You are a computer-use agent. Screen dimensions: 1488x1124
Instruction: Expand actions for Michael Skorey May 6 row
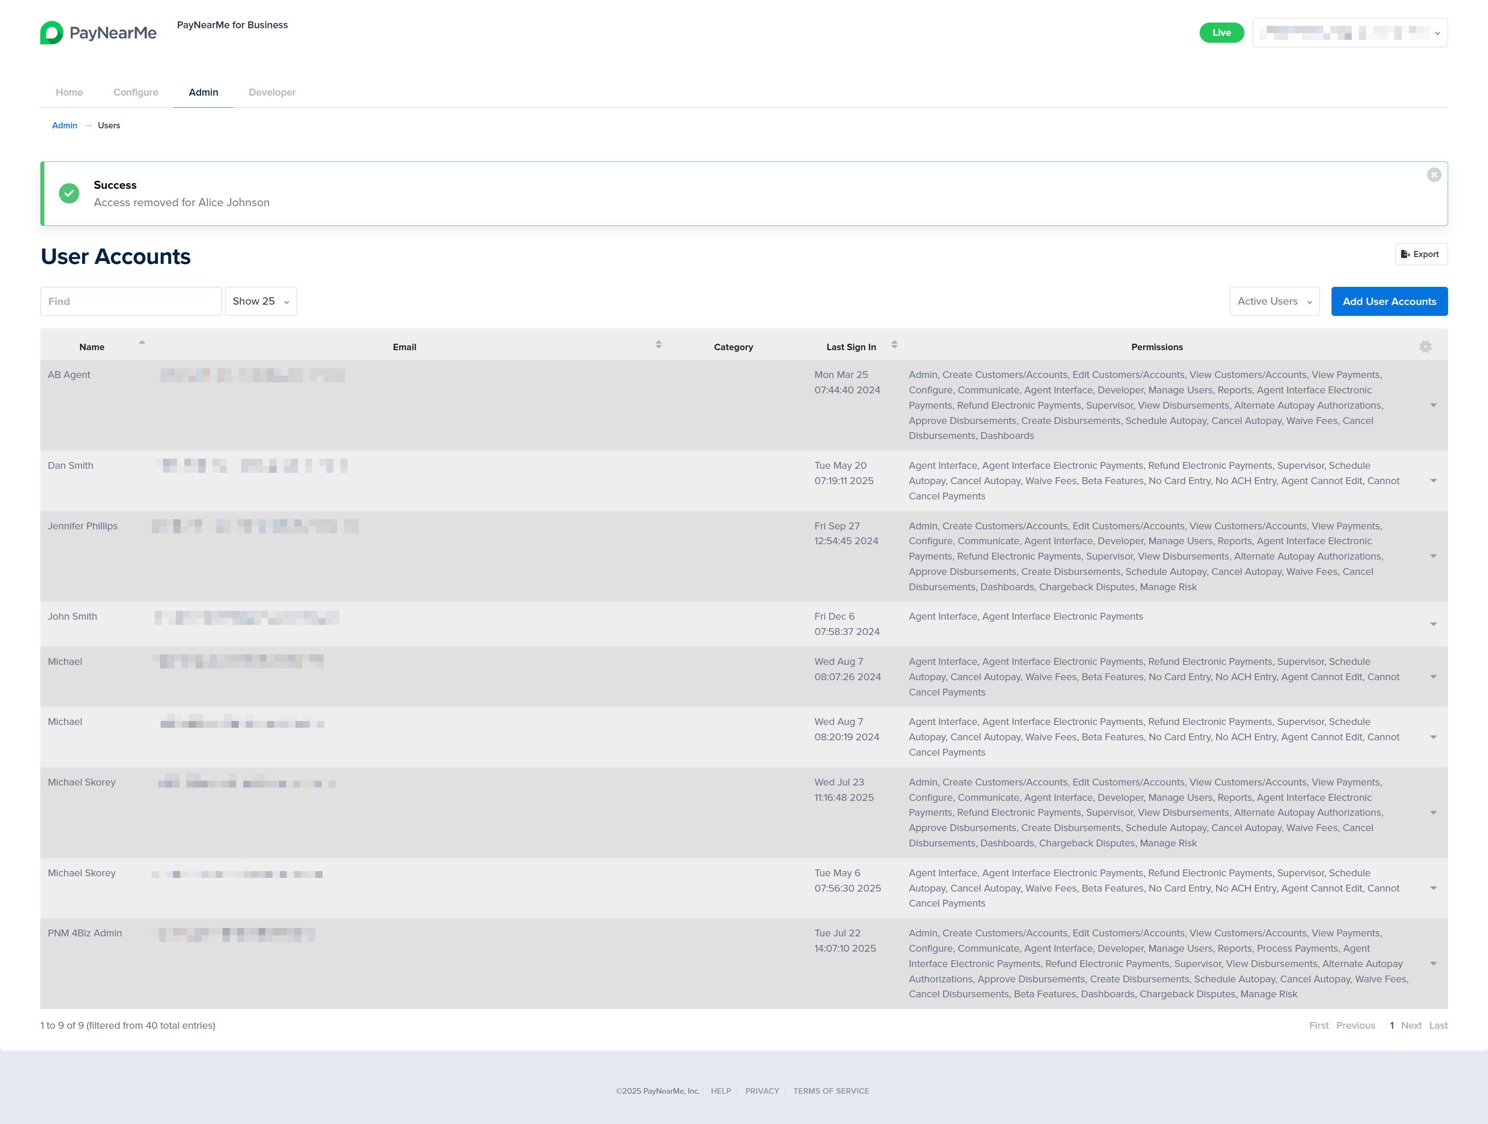[1434, 888]
